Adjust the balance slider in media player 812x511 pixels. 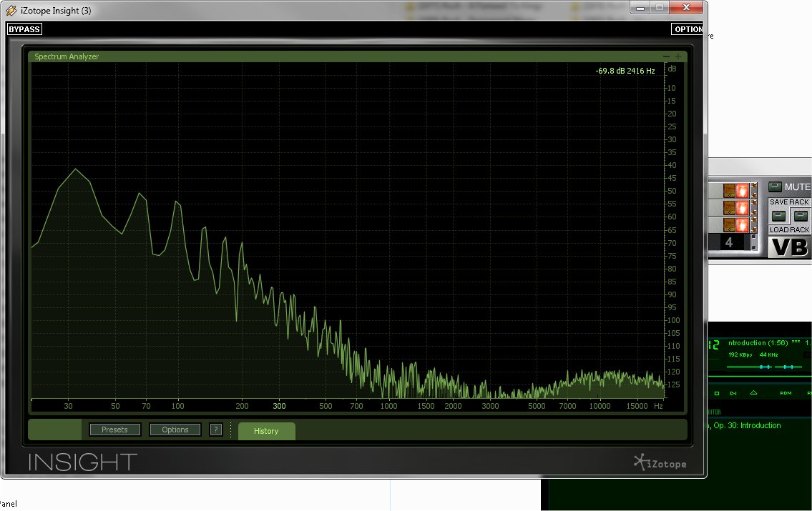point(788,367)
